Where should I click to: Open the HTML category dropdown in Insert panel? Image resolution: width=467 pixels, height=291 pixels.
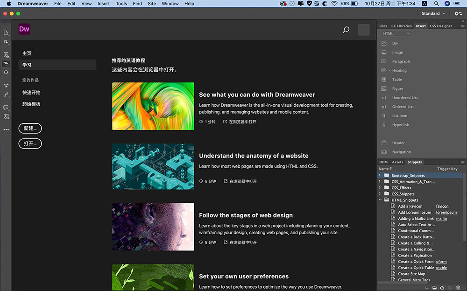click(x=396, y=34)
